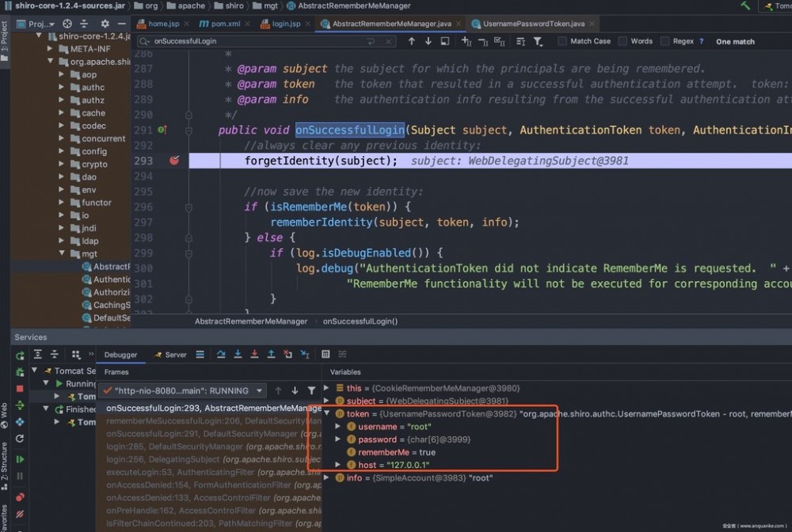Open the Evaluate Expression calculator icon
This screenshot has width=792, height=532.
[x=326, y=355]
